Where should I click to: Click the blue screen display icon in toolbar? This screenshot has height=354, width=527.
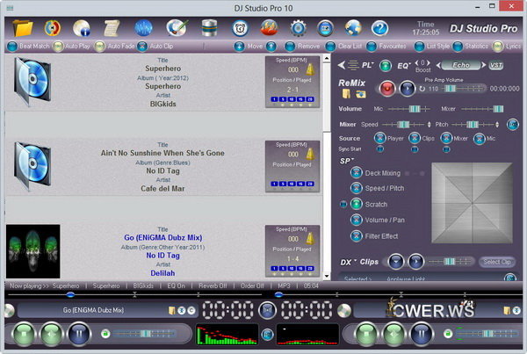[x=325, y=29]
